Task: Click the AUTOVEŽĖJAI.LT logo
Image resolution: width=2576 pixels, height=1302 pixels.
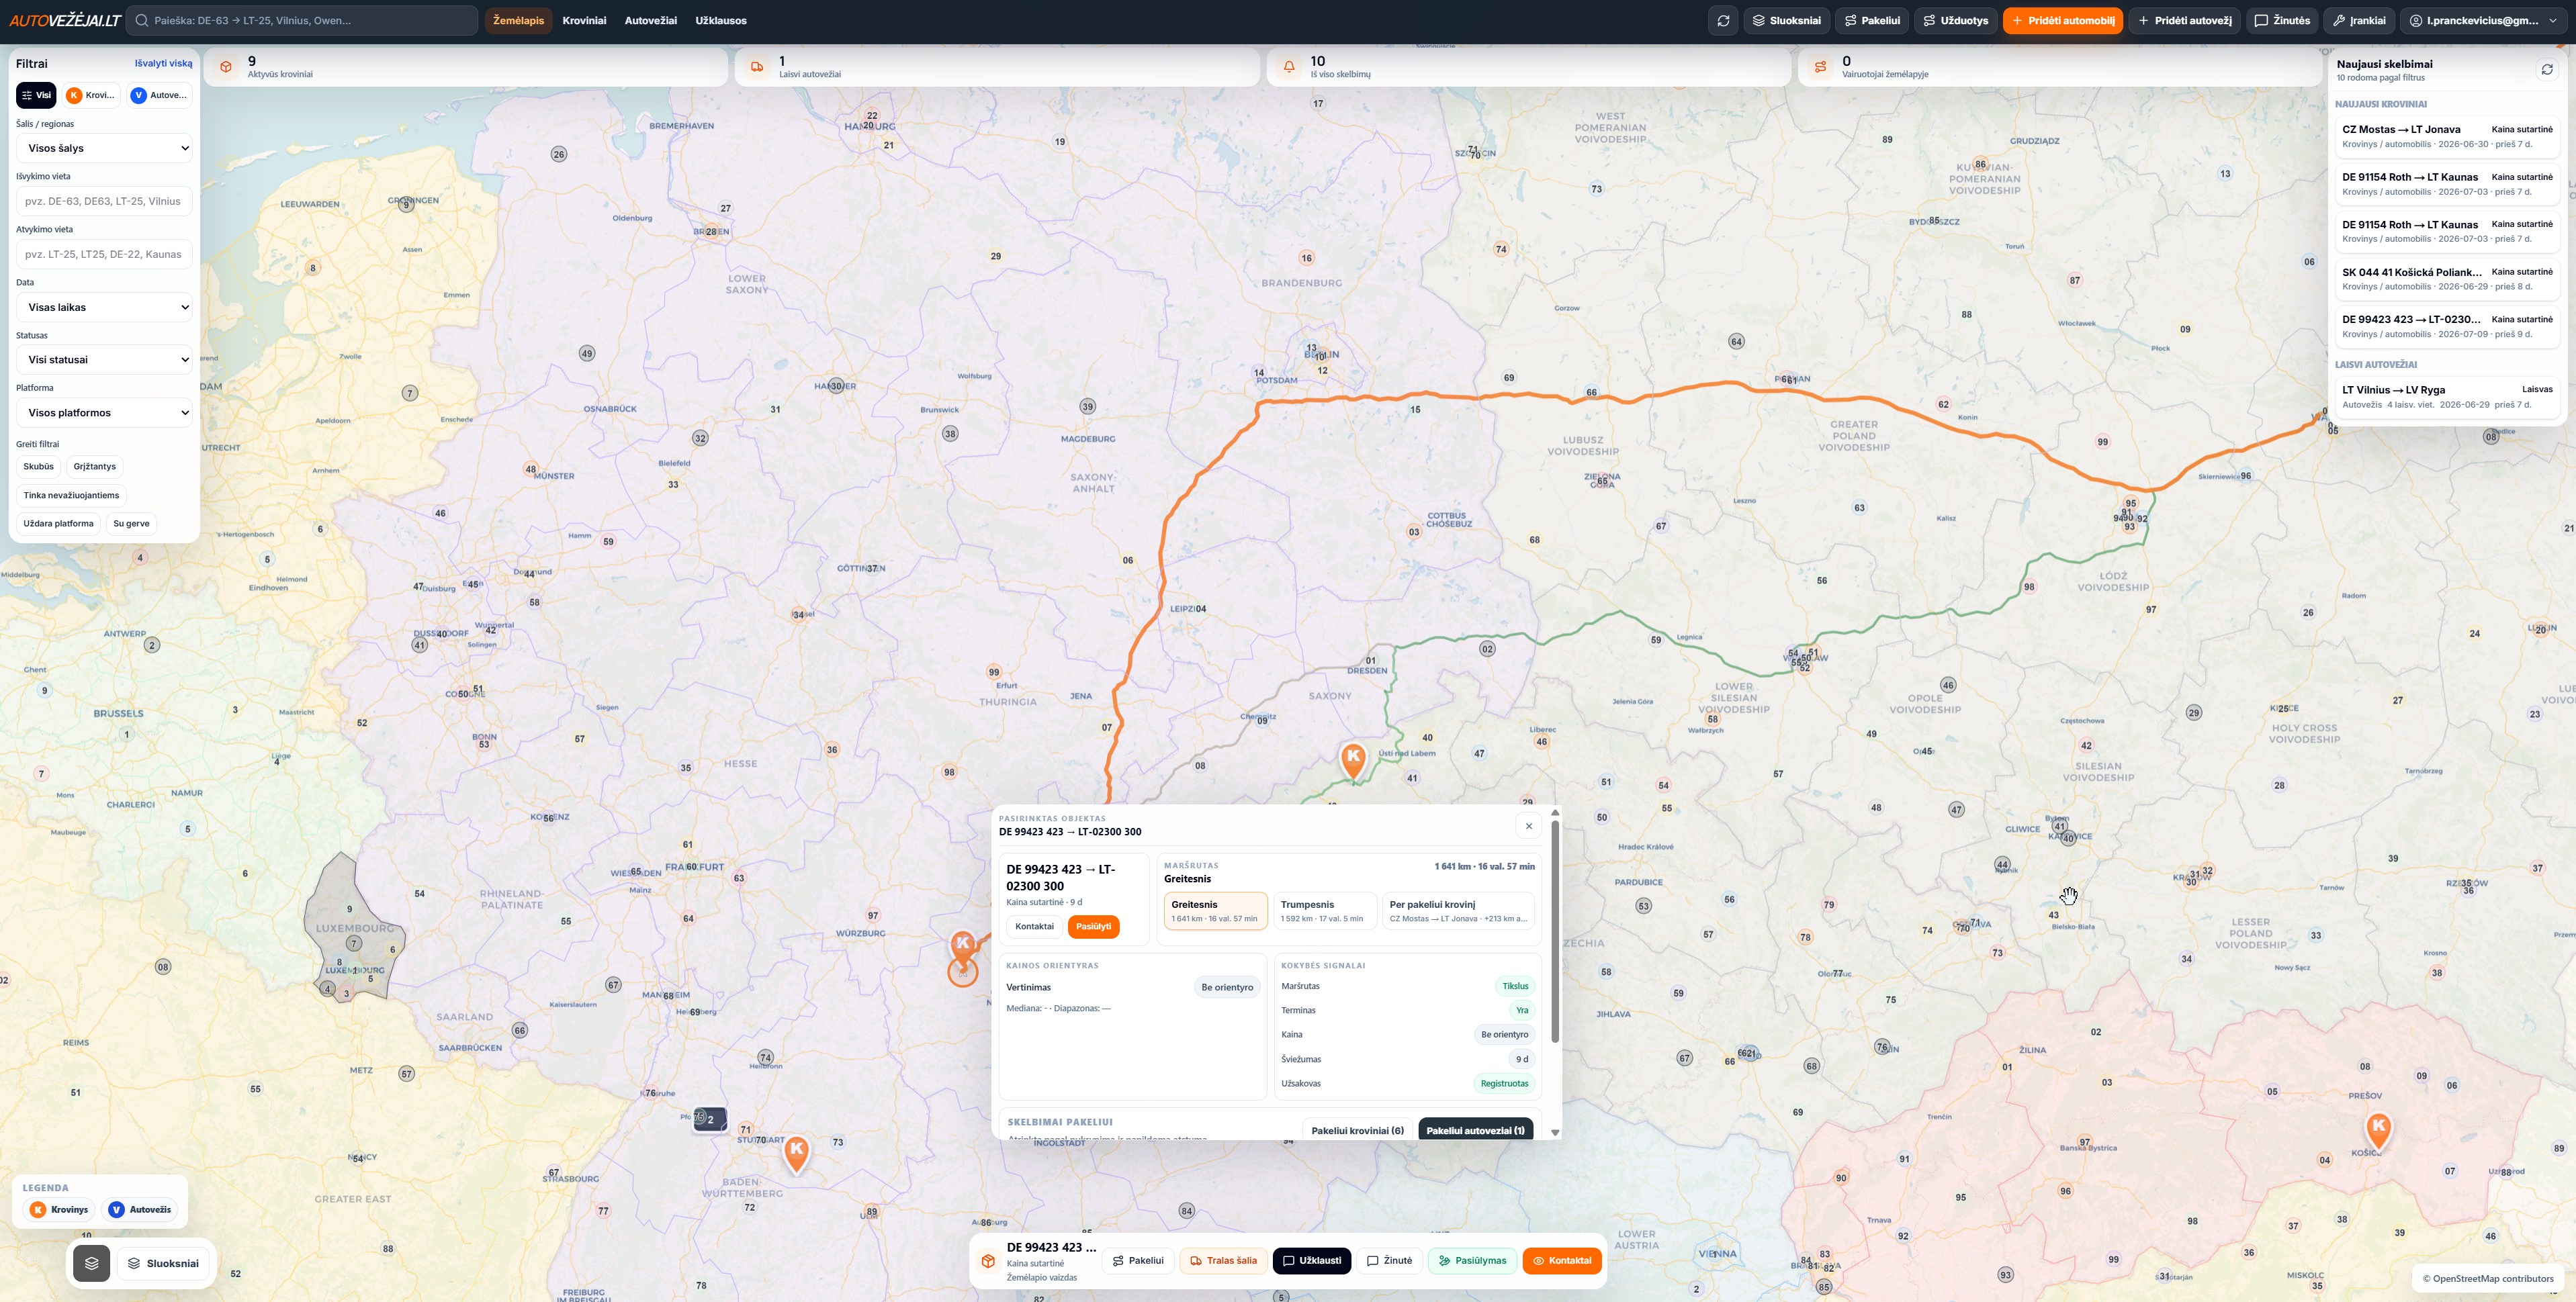Action: click(x=65, y=20)
